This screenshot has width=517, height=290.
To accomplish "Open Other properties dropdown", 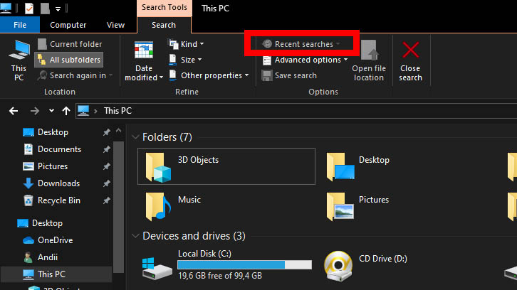I will click(x=209, y=75).
